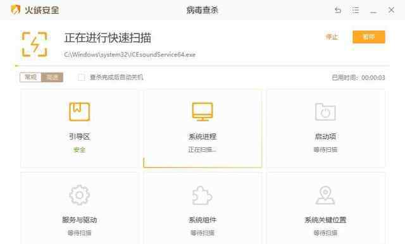Click the 安全 status under 引导区
The height and width of the screenshot is (244, 405).
pyautogui.click(x=79, y=150)
